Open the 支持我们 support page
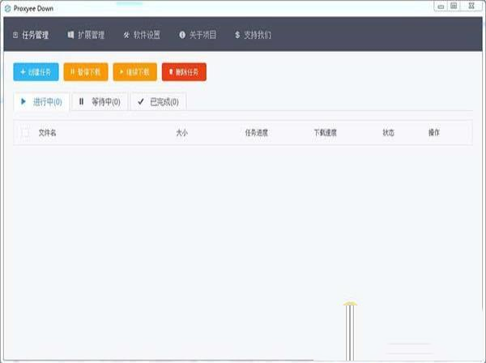 [253, 36]
